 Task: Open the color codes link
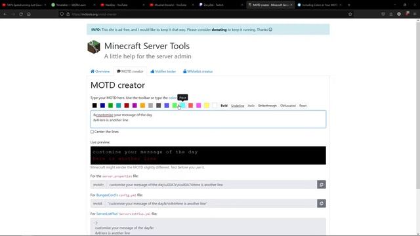173,98
